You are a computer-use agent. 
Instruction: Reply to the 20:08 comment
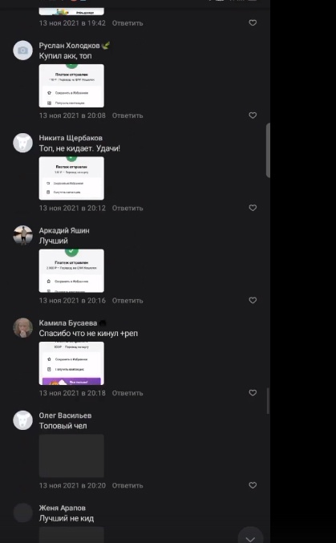(128, 115)
